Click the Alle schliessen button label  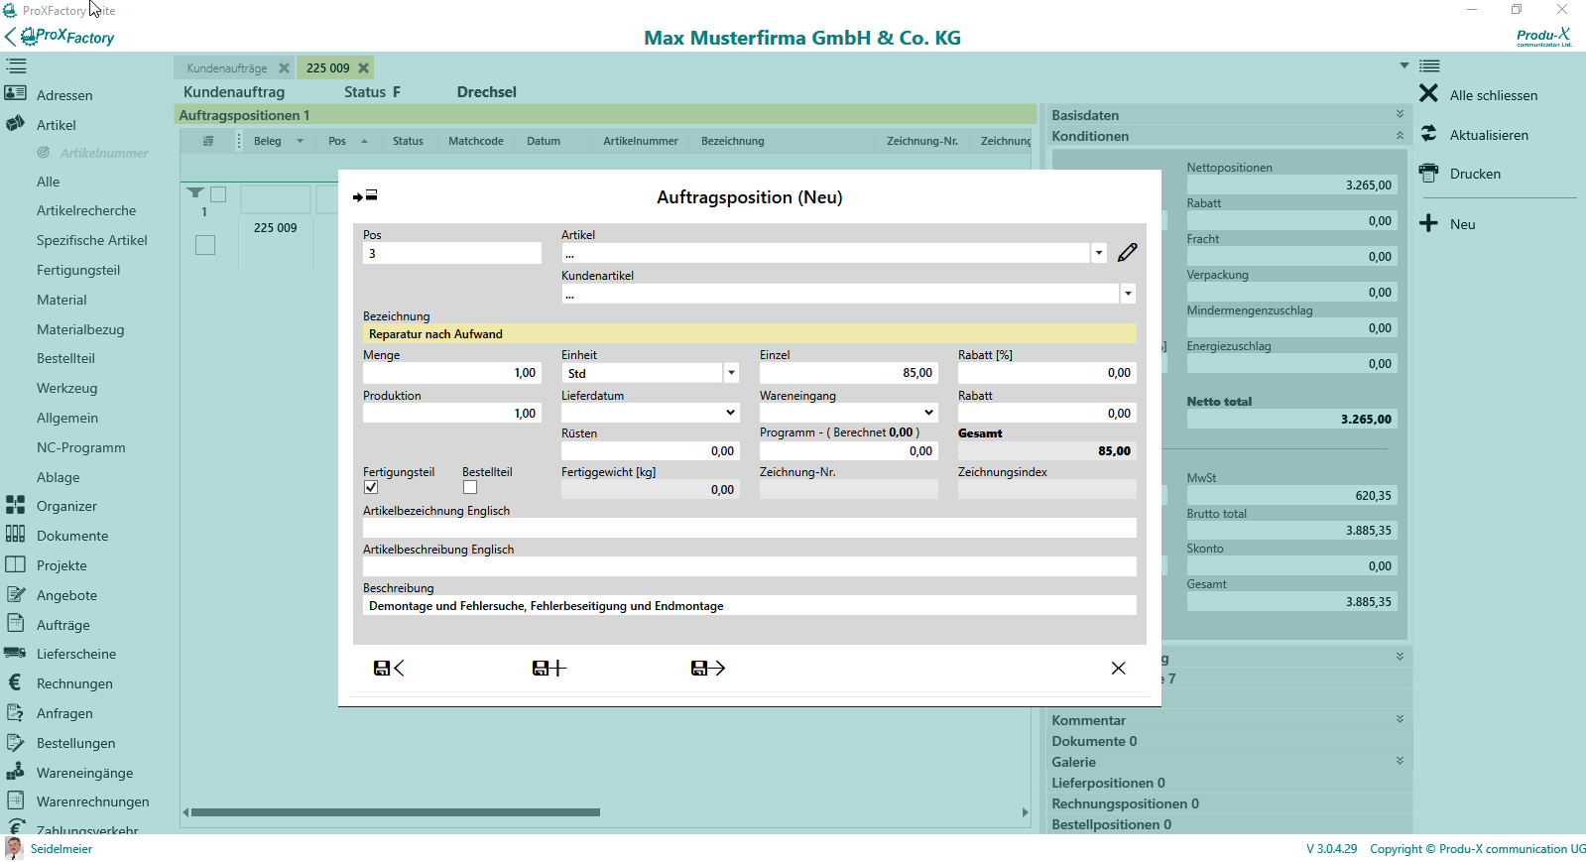pyautogui.click(x=1494, y=95)
